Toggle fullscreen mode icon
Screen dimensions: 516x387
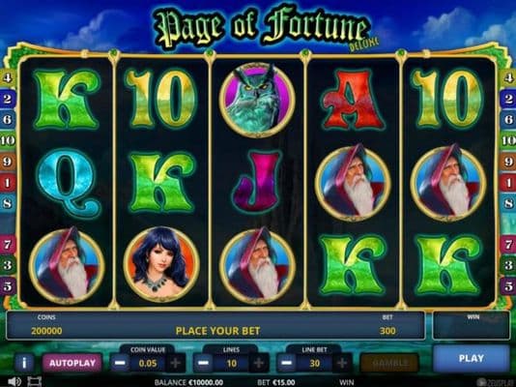(x=34, y=382)
